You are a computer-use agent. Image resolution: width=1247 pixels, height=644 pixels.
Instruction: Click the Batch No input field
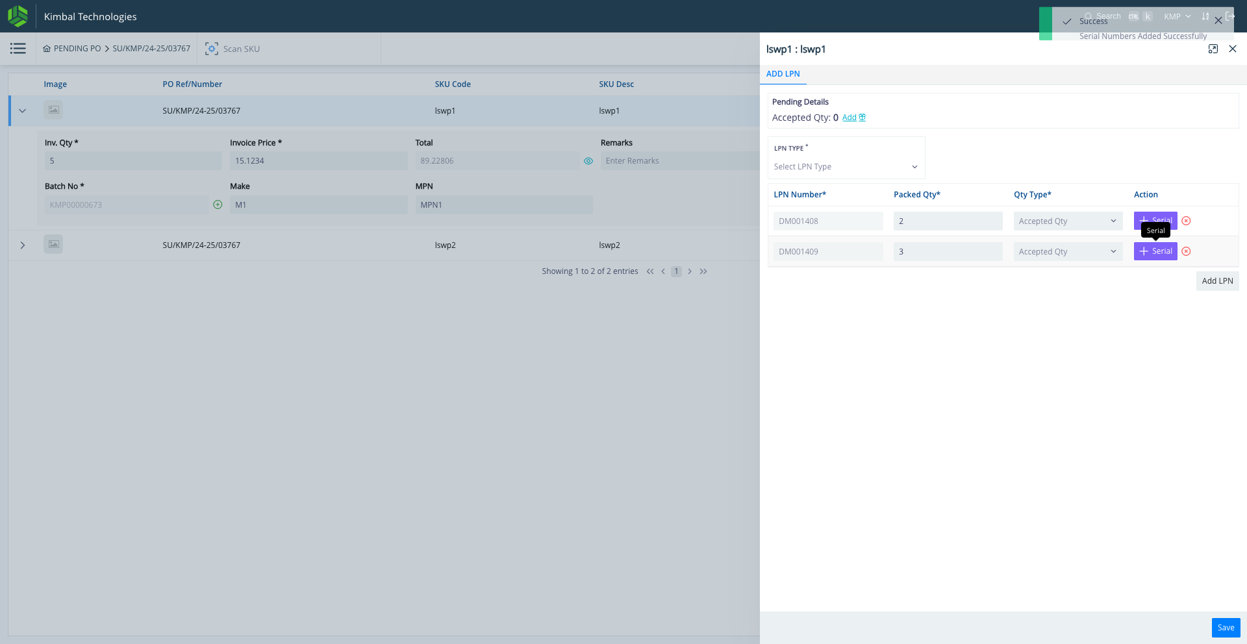pyautogui.click(x=127, y=205)
